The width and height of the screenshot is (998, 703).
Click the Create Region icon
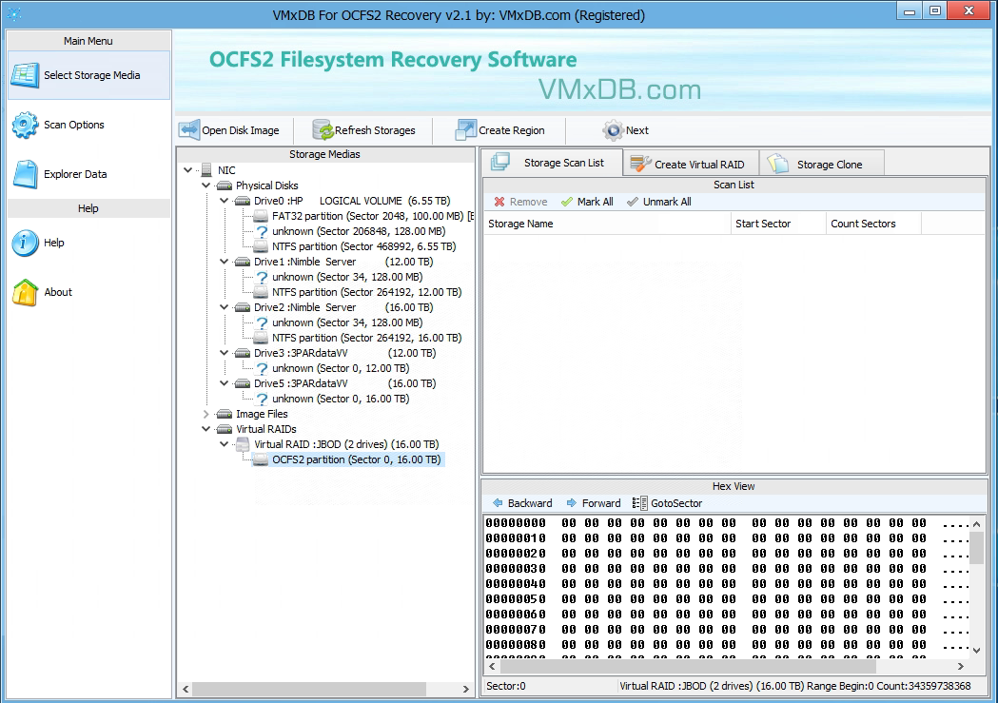coord(465,129)
